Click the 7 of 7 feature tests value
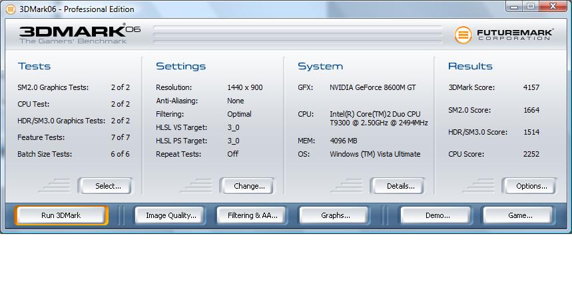The image size is (572, 300). (x=121, y=137)
